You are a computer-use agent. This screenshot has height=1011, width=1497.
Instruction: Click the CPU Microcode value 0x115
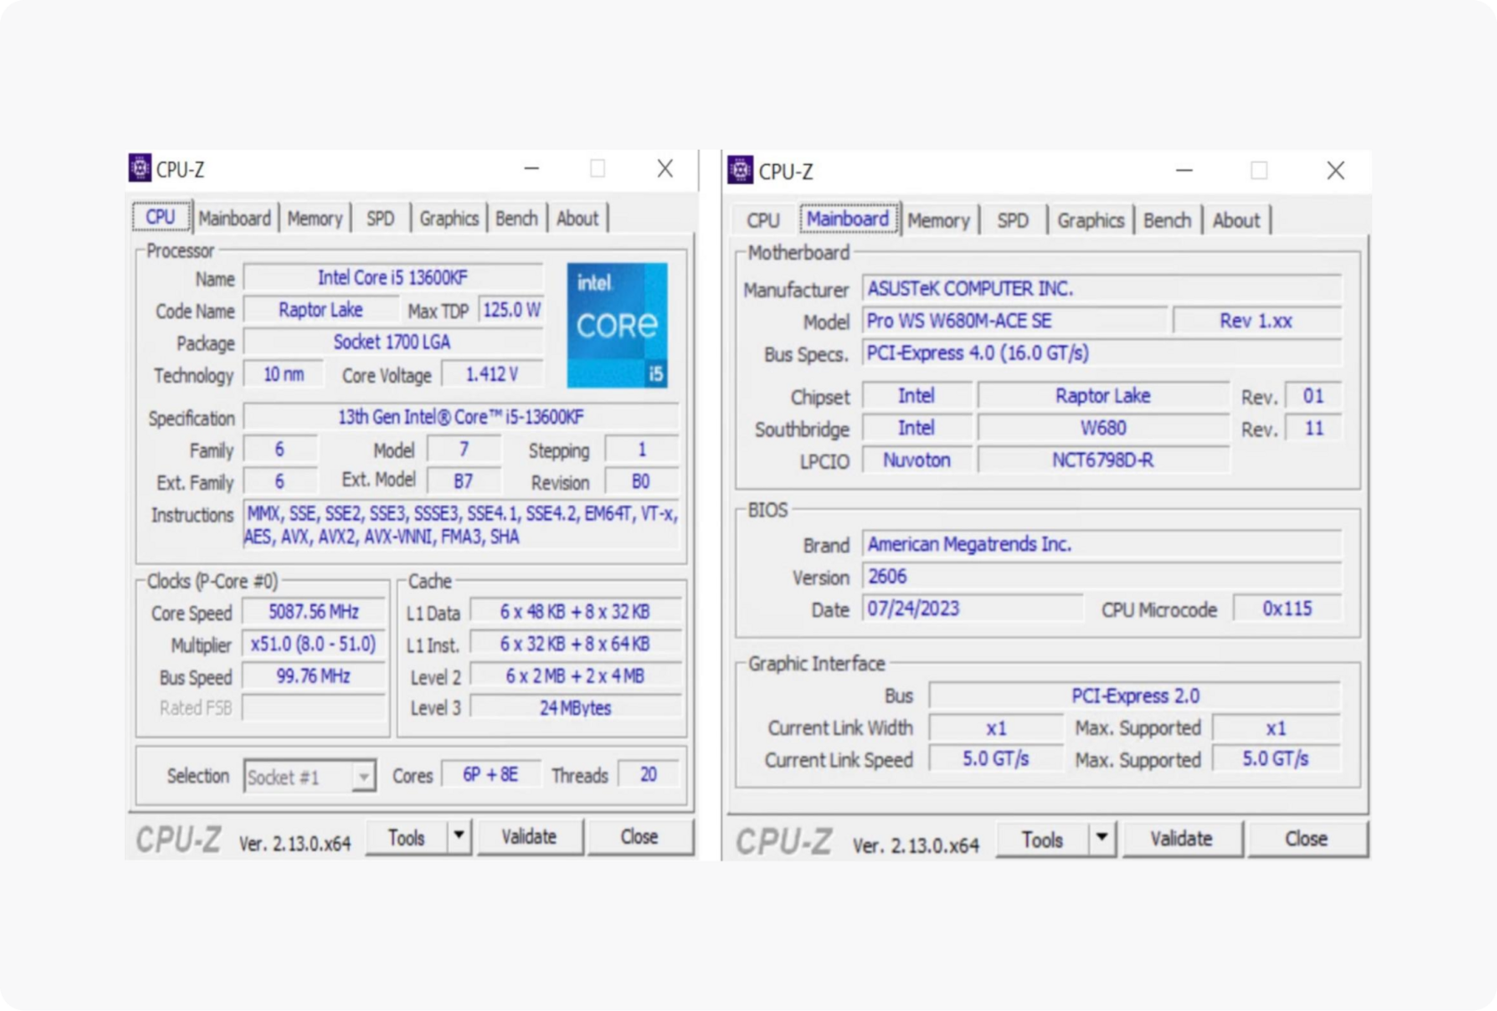coord(1287,609)
